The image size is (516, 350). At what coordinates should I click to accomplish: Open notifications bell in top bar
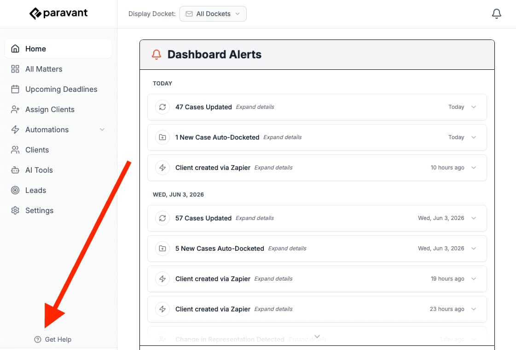[x=496, y=14]
